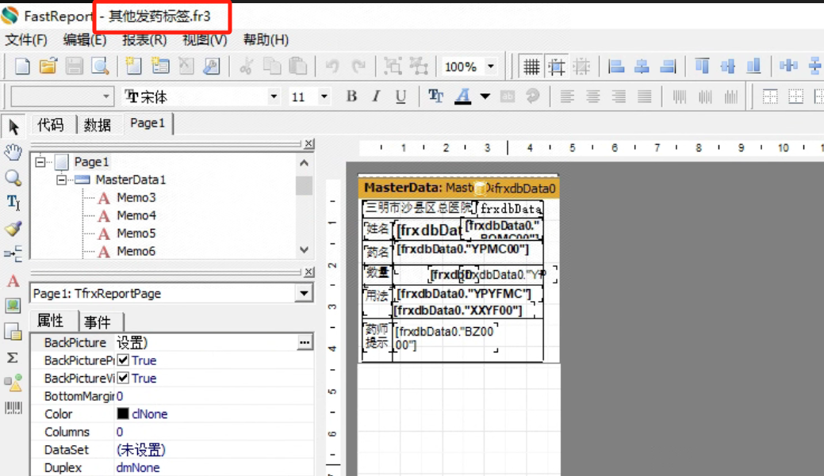The height and width of the screenshot is (476, 824).
Task: Add a new page
Action: click(133, 67)
